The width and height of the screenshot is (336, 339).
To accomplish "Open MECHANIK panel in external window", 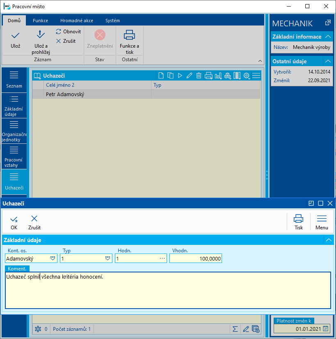I will 328,23.
